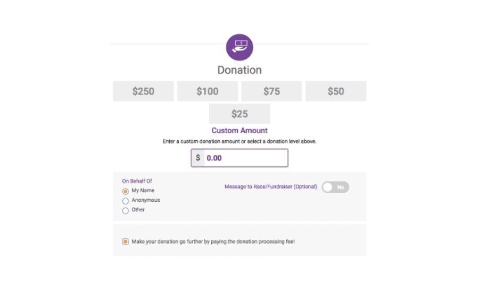
Task: Toggle the Message to Race/Fundraiser switch
Action: (x=335, y=187)
